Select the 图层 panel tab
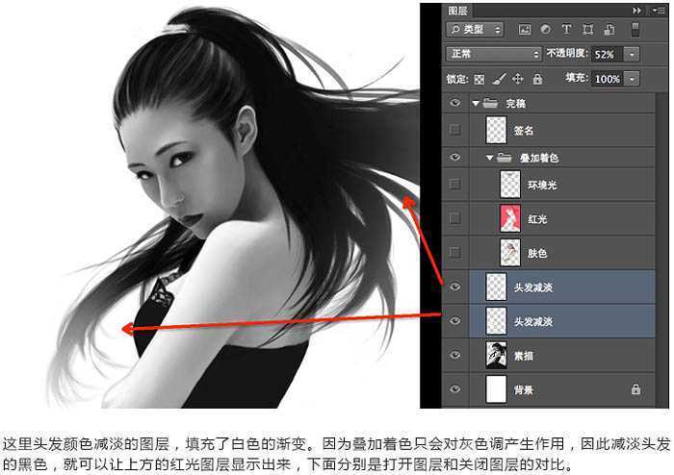 click(457, 11)
